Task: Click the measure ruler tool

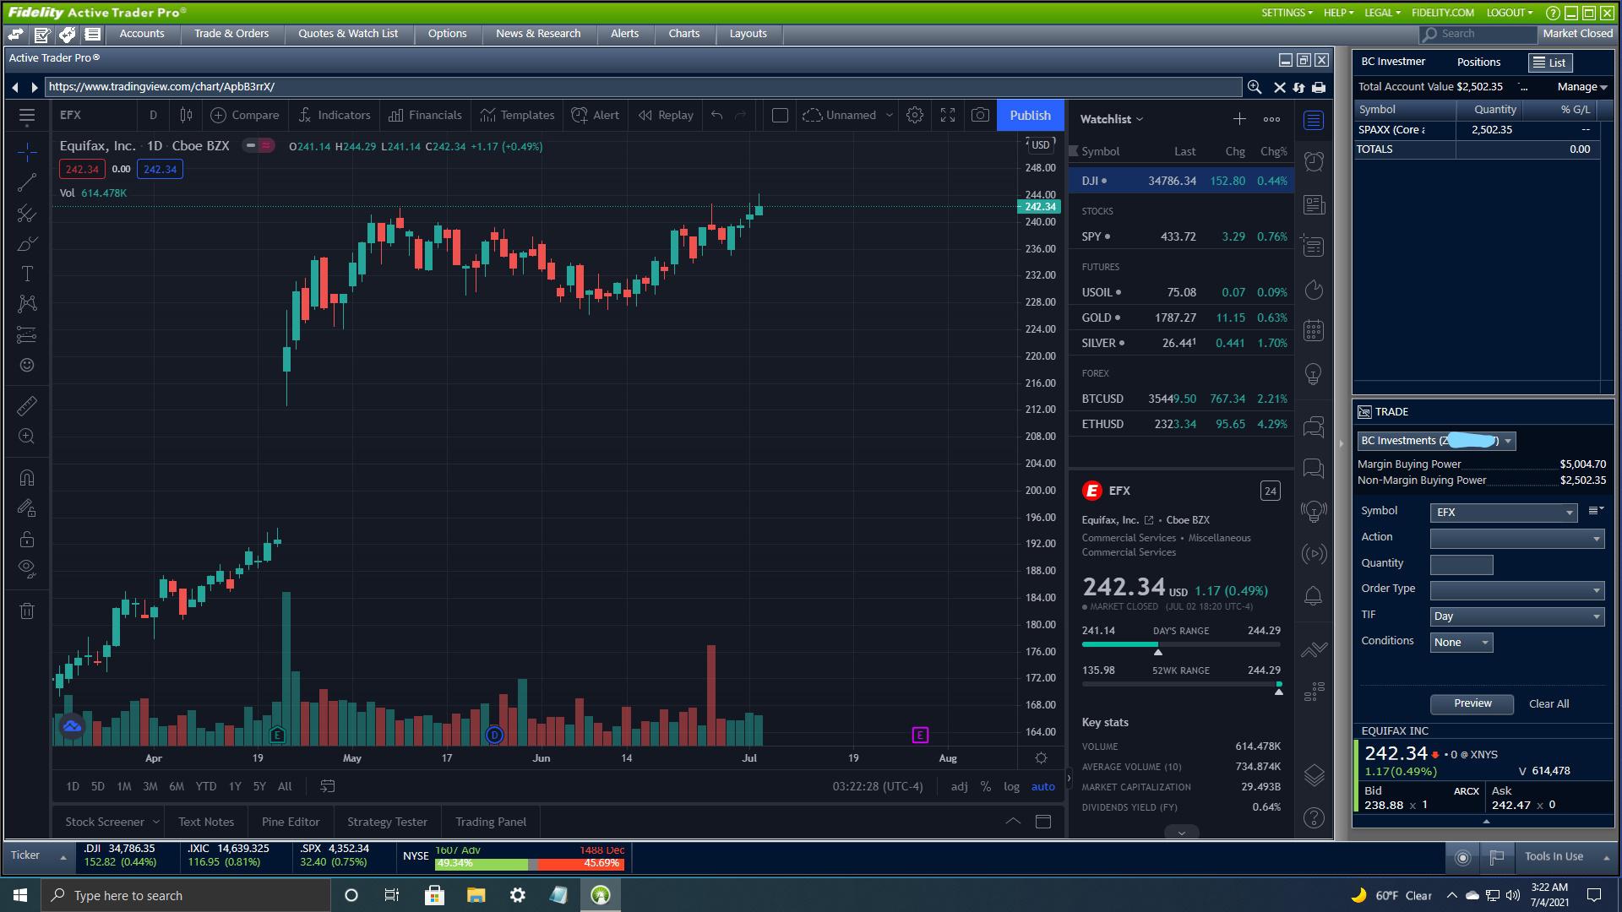Action: (27, 406)
